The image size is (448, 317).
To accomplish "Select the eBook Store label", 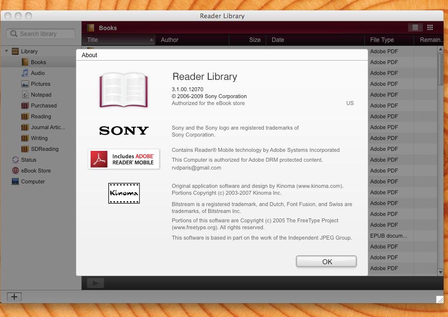I will coord(36,171).
